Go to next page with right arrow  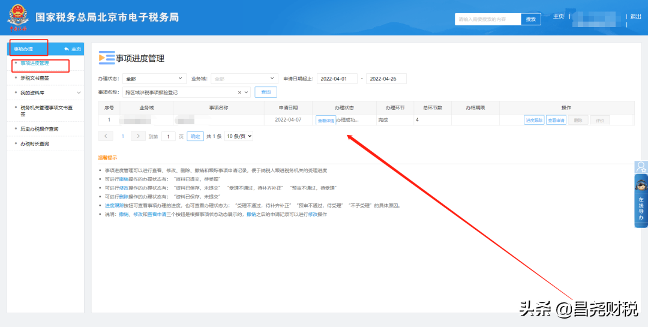138,136
